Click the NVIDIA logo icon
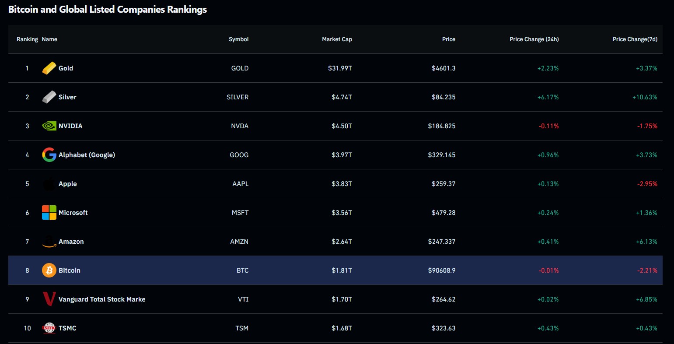 [x=49, y=126]
